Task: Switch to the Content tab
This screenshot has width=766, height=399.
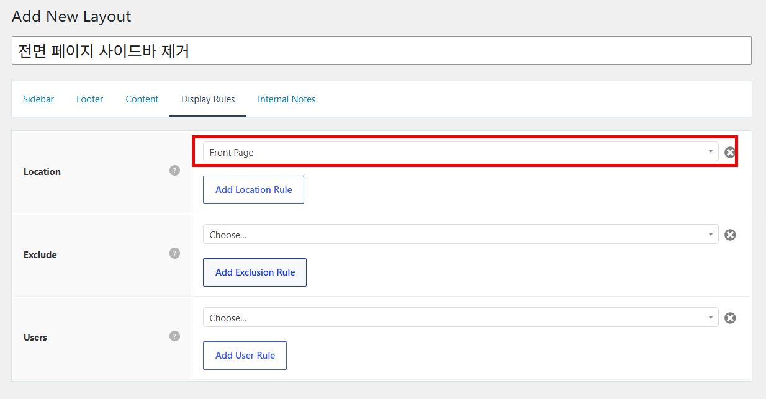Action: tap(142, 99)
